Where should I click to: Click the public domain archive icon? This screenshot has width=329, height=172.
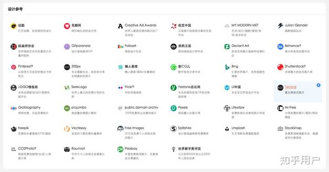tap(120, 108)
